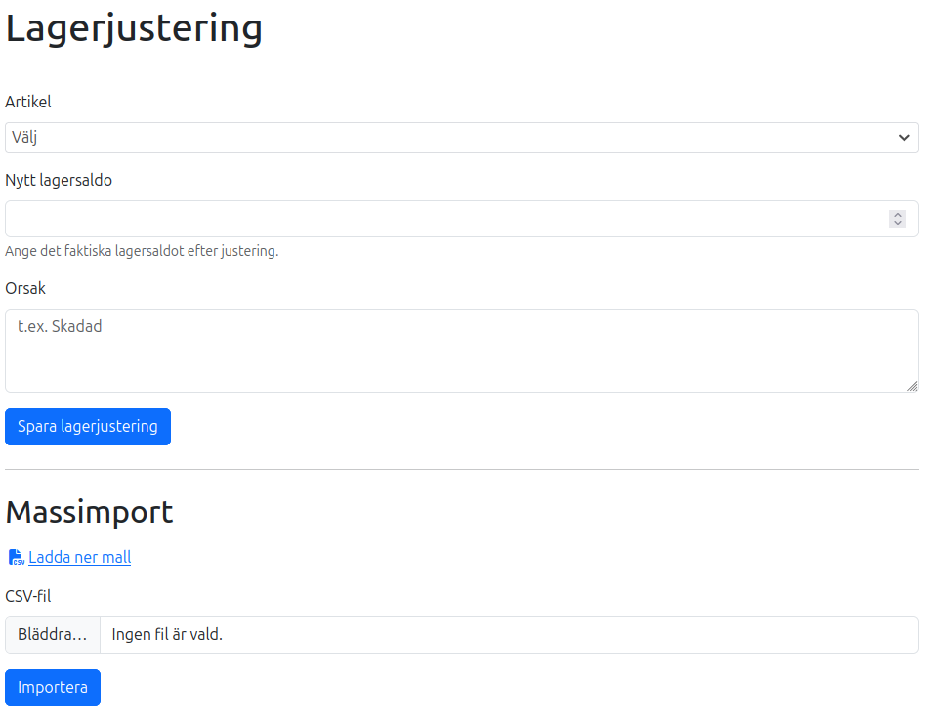Click the Lagerjustering page heading
Screen dimensions: 925x719
tap(134, 28)
